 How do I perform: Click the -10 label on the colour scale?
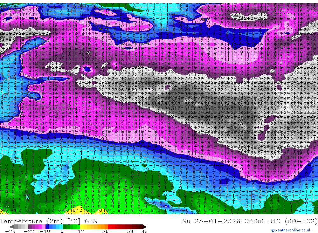point(45,231)
